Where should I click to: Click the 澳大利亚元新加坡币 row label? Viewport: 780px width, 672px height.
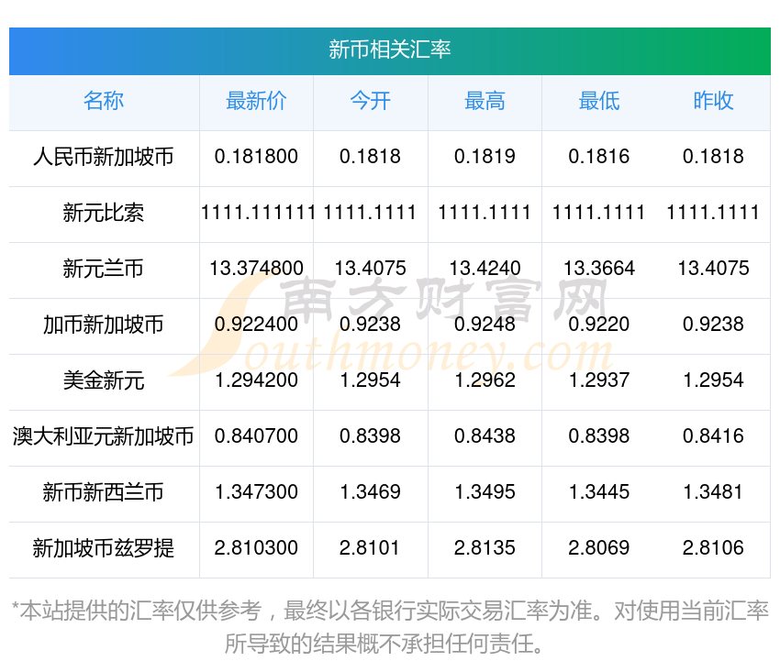[104, 437]
